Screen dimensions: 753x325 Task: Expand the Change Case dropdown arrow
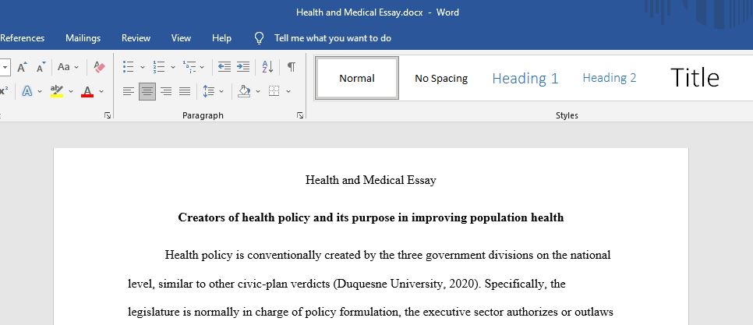point(76,67)
